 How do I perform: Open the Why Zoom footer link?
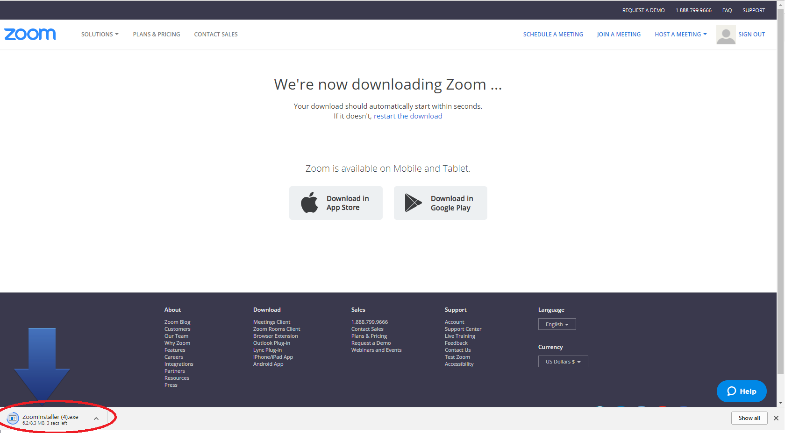tap(178, 343)
